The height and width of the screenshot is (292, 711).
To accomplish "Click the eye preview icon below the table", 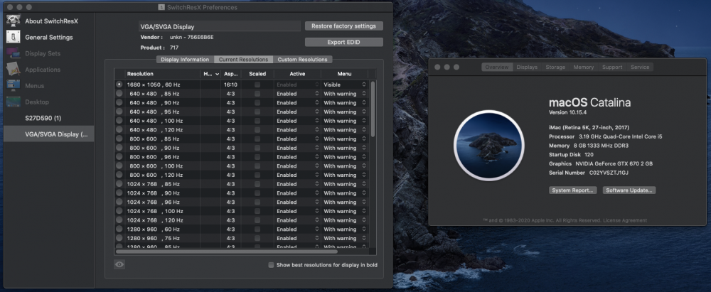I will (119, 265).
